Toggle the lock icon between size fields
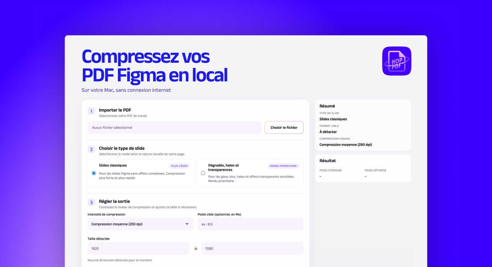The image size is (492, 267). pos(196,248)
